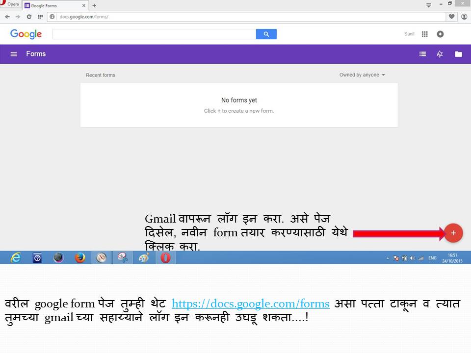
Task: Switch to Opera in the taskbar
Action: [x=165, y=257]
